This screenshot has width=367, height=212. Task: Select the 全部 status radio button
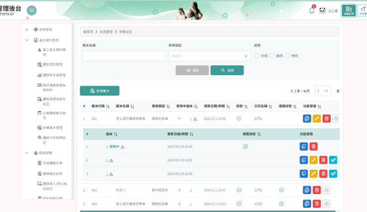257,56
